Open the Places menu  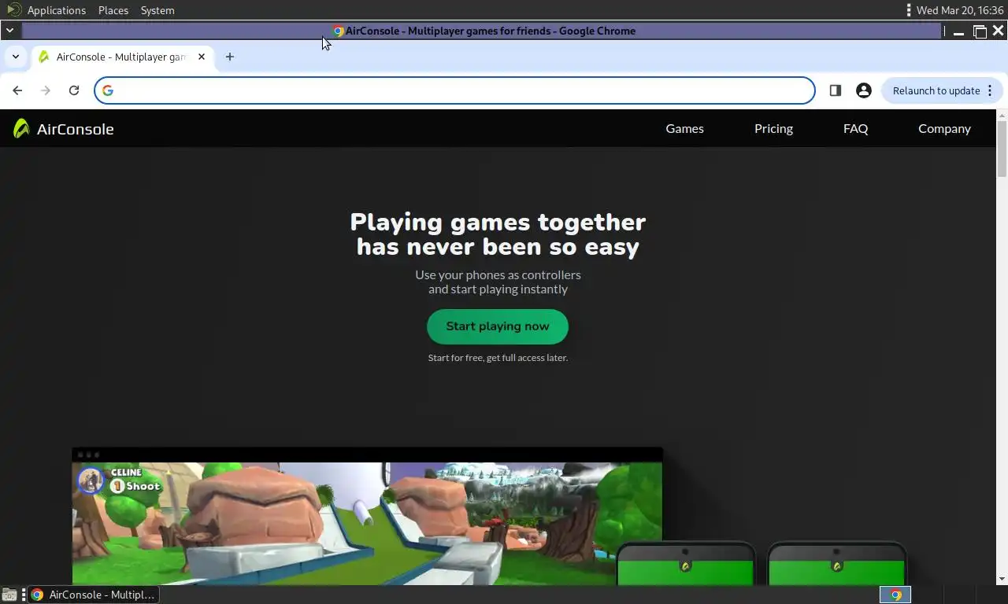(113, 10)
